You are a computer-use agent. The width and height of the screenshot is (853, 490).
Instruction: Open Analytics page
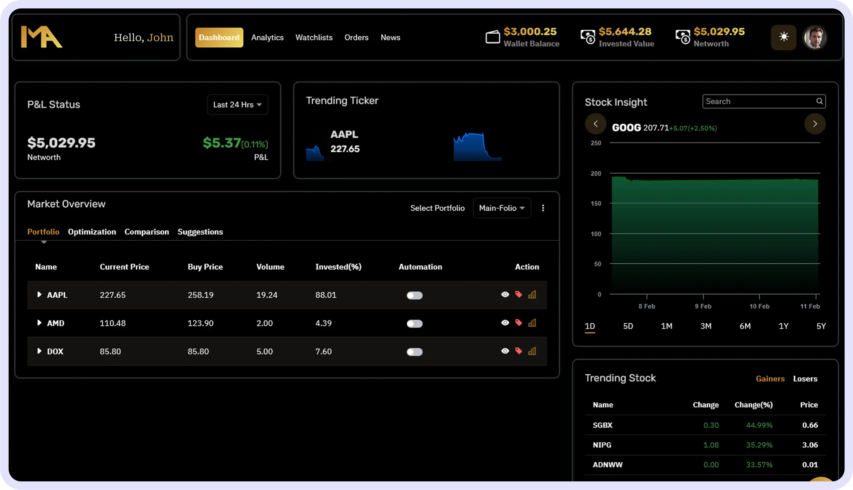[267, 37]
